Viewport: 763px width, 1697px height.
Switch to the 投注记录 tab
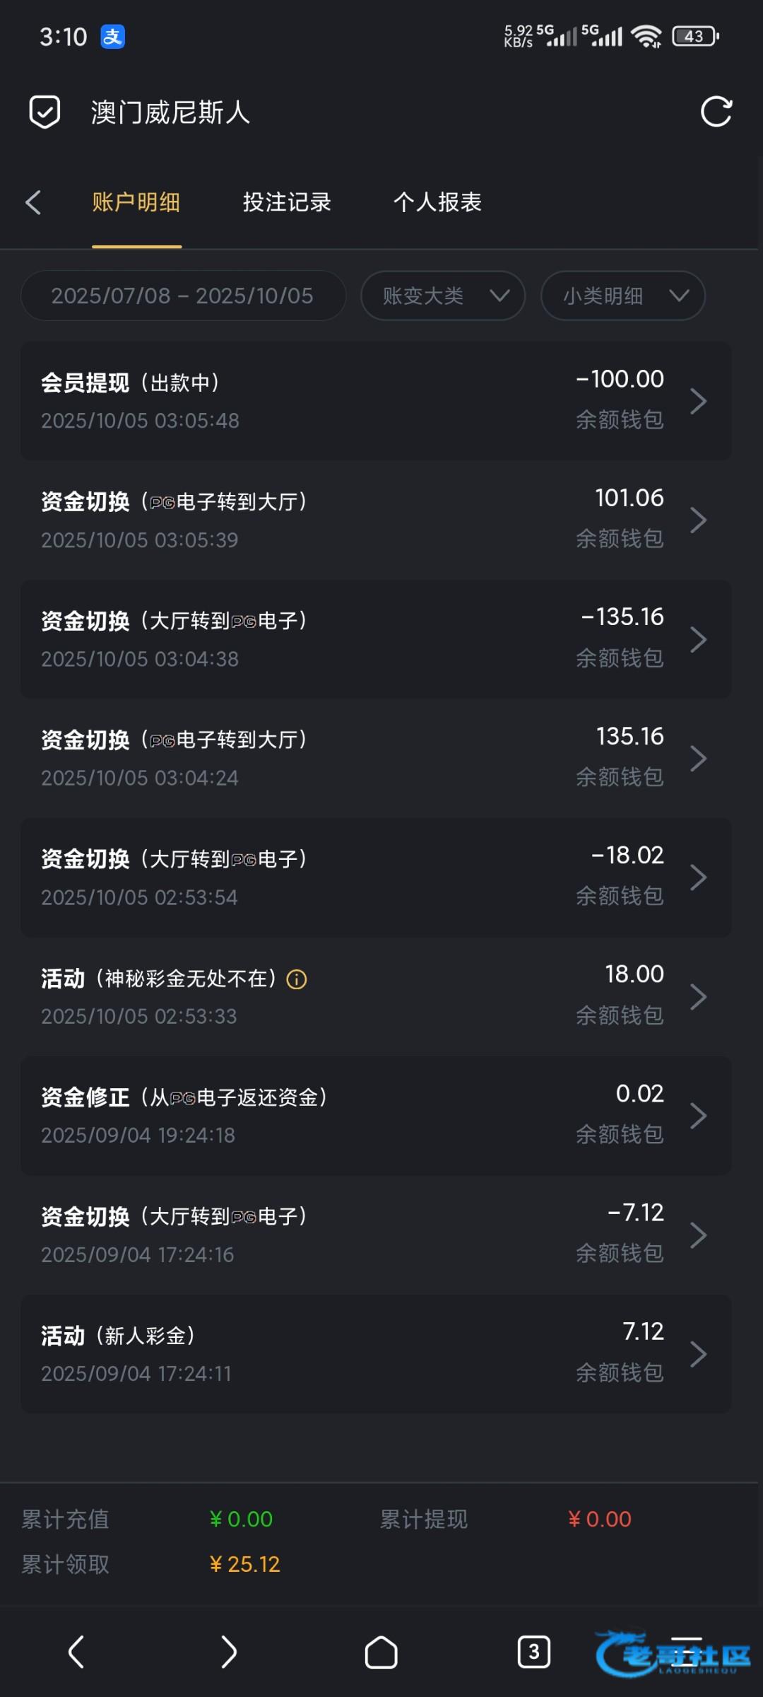287,203
